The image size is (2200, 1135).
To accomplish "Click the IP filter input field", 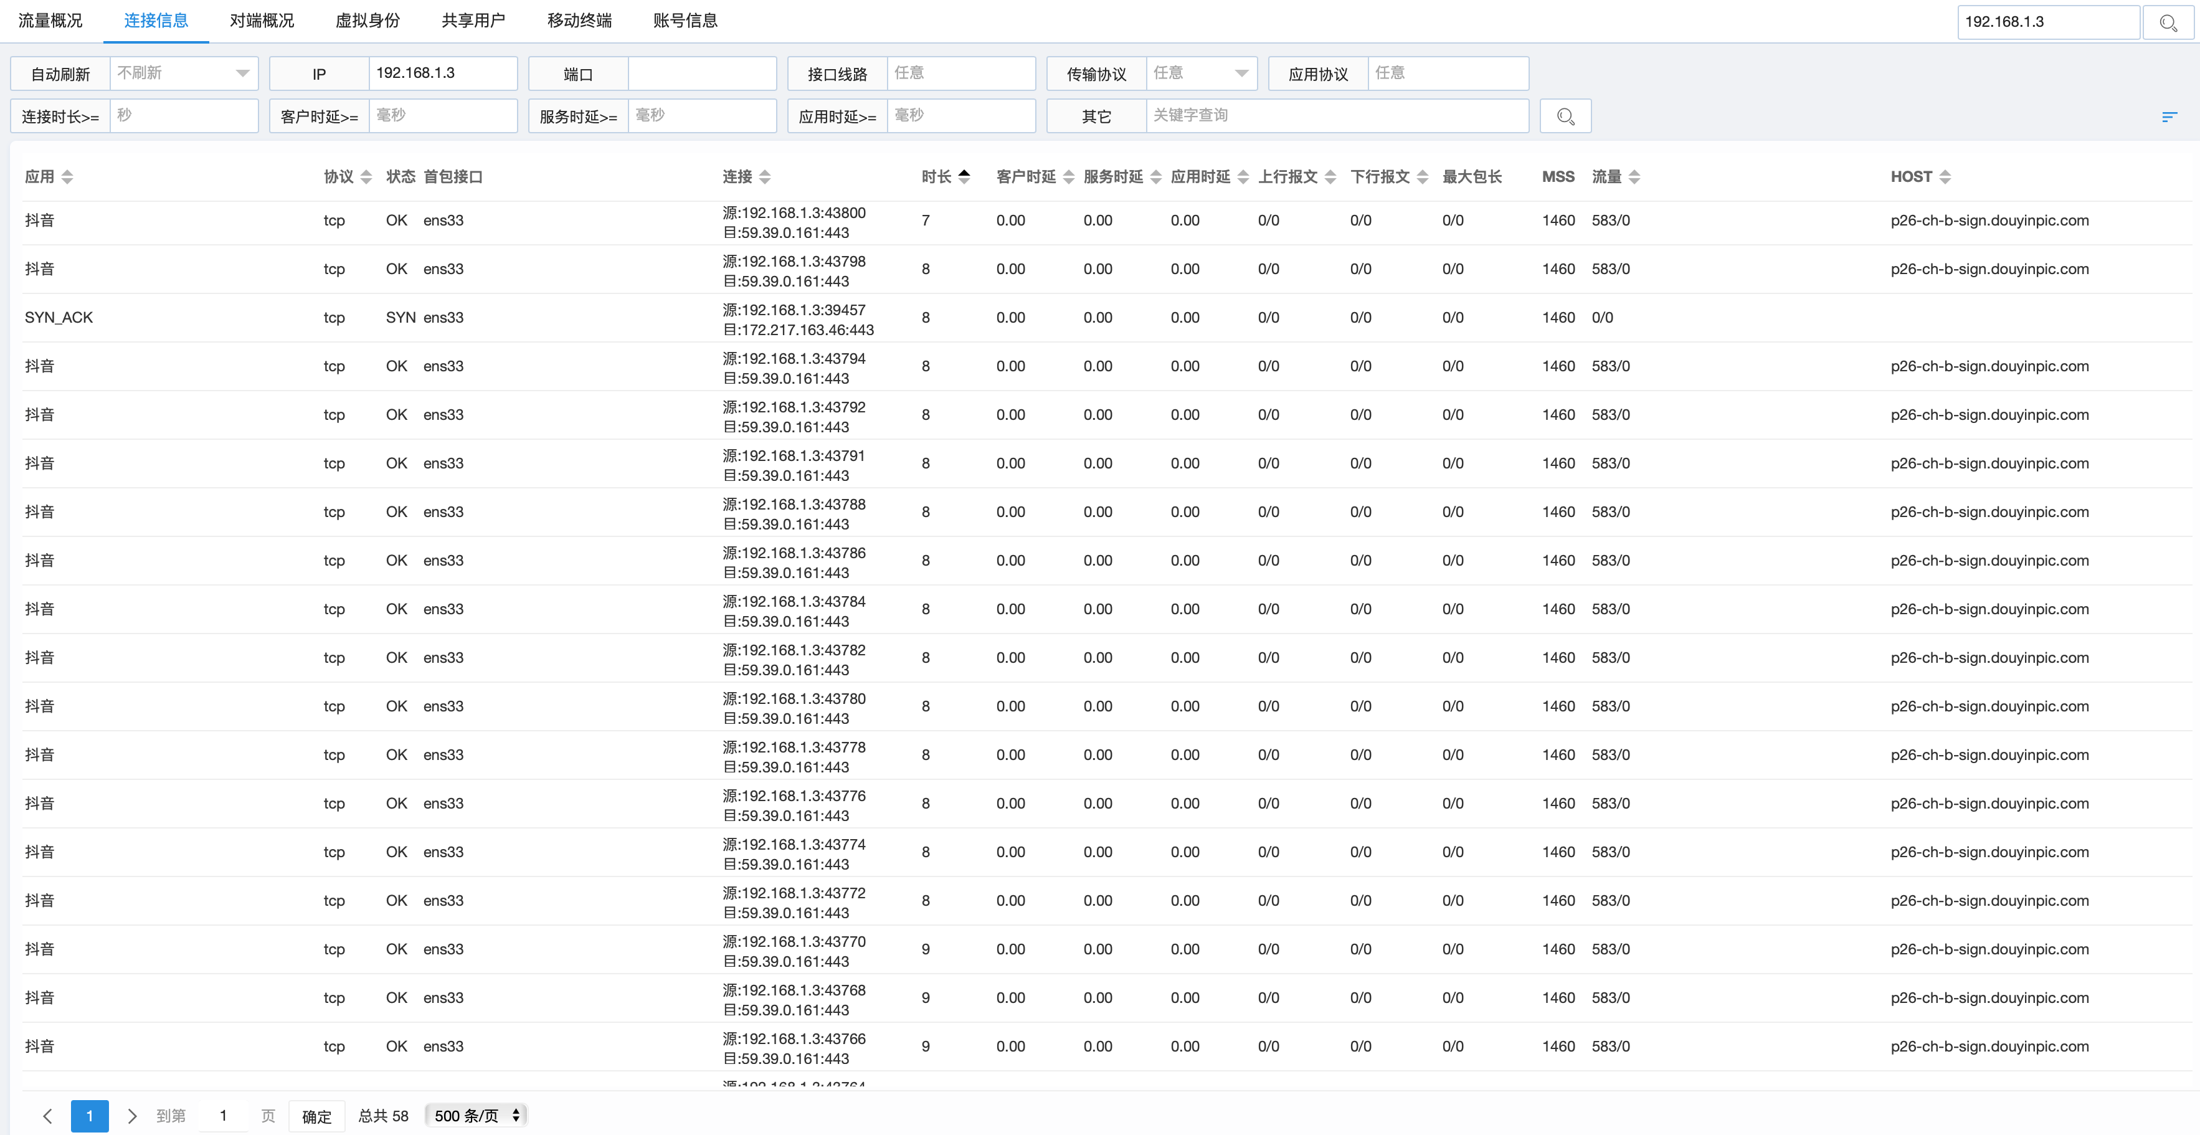I will (442, 74).
